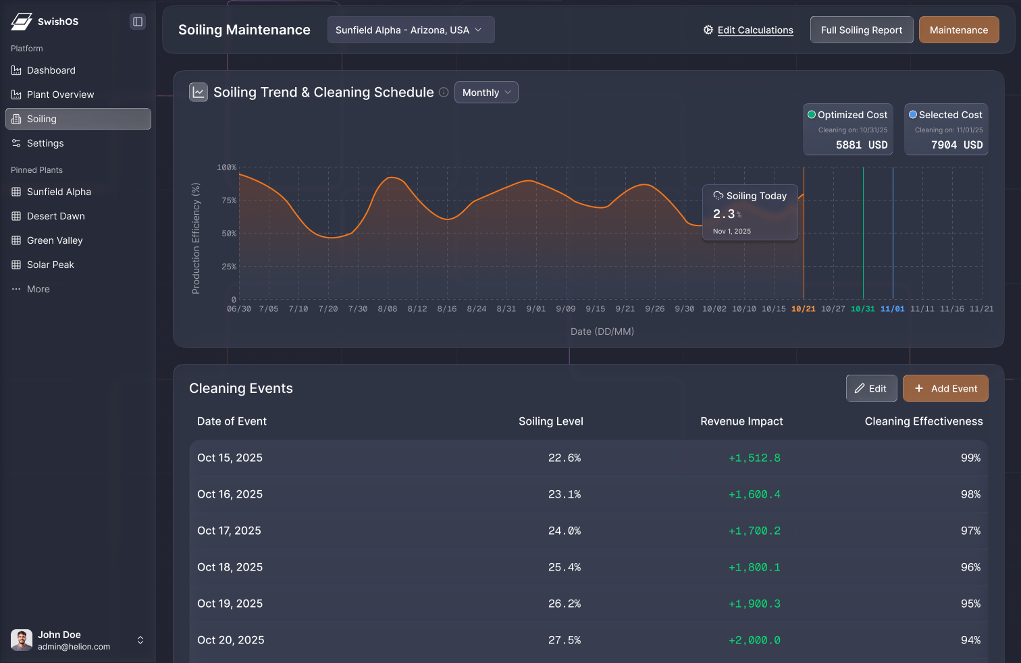Select the Optimized Cost cleaning option
The height and width of the screenshot is (663, 1021).
pos(848,129)
